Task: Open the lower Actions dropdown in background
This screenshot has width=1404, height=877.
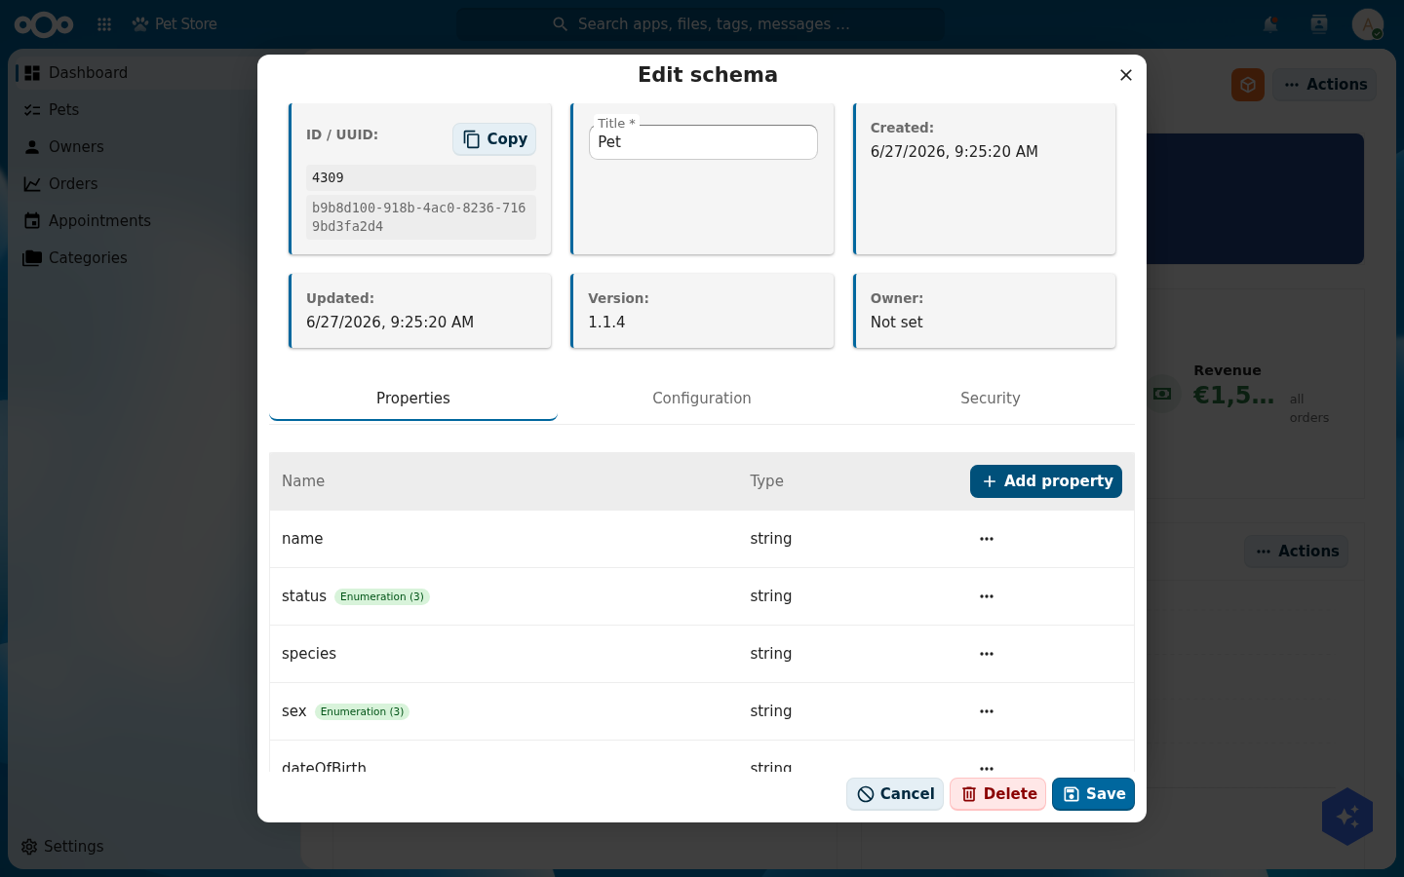Action: [x=1296, y=552]
